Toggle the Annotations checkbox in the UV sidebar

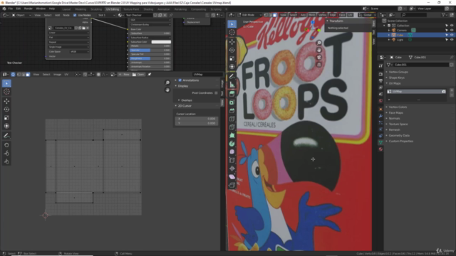180,80
